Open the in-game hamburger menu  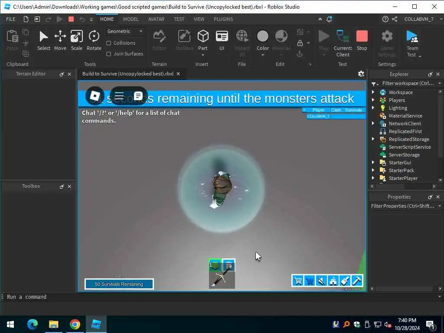pyautogui.click(x=119, y=96)
